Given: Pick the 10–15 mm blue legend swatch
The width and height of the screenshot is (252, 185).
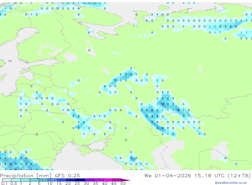Looking at the screenshot, I should 53,180.
